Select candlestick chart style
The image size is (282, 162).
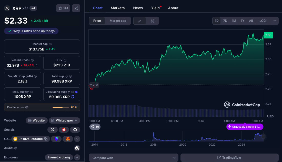pyautogui.click(x=153, y=21)
